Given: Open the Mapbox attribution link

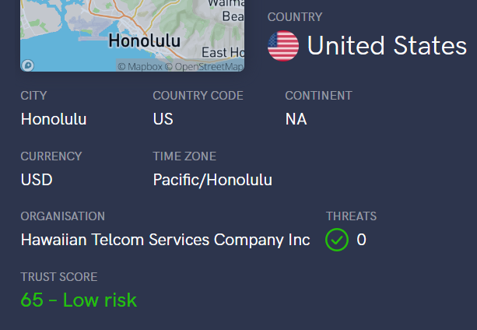Looking at the screenshot, I should coord(140,66).
